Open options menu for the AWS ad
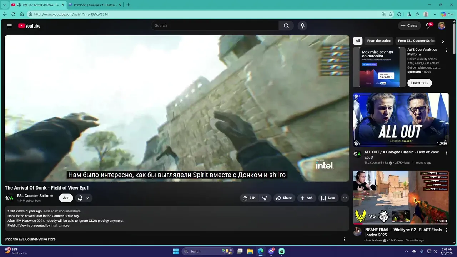Viewport: 457px width, 257px height. tap(446, 50)
